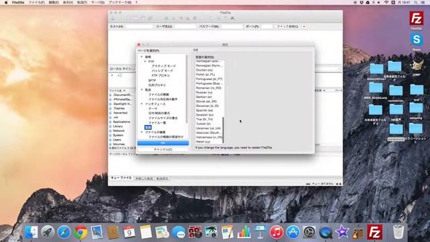Switch to 失敗した転送 tab
This screenshot has width=430, height=242.
coord(144,179)
